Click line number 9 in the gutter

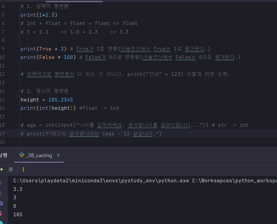[x=3, y=49]
